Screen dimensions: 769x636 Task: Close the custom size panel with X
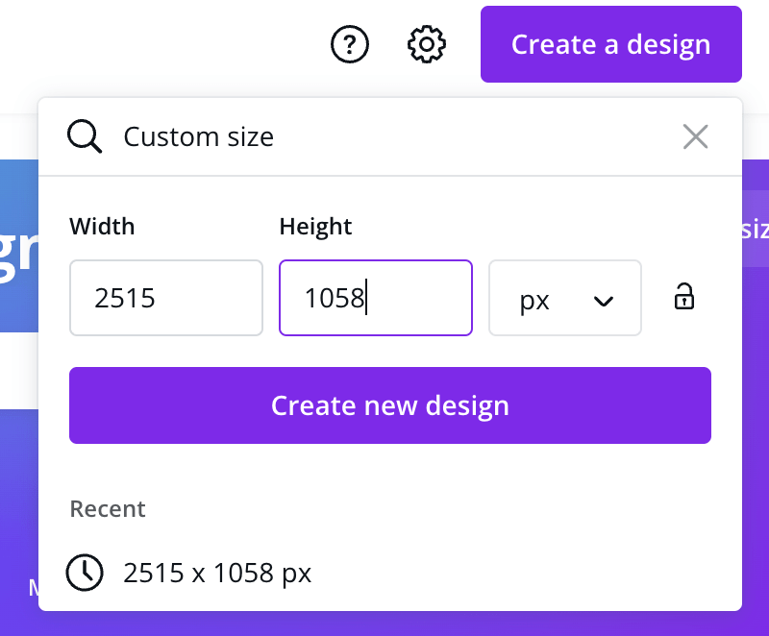[x=695, y=137]
